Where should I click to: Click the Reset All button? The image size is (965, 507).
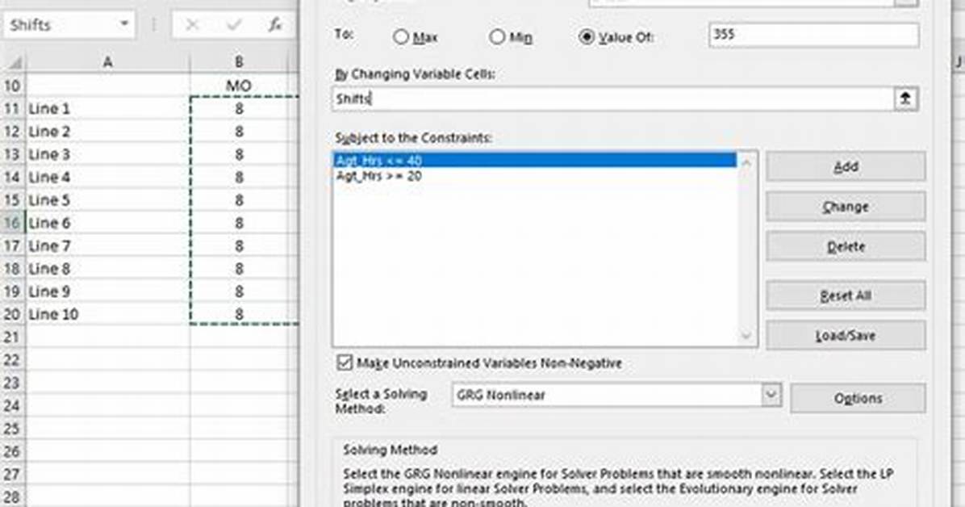coord(846,295)
